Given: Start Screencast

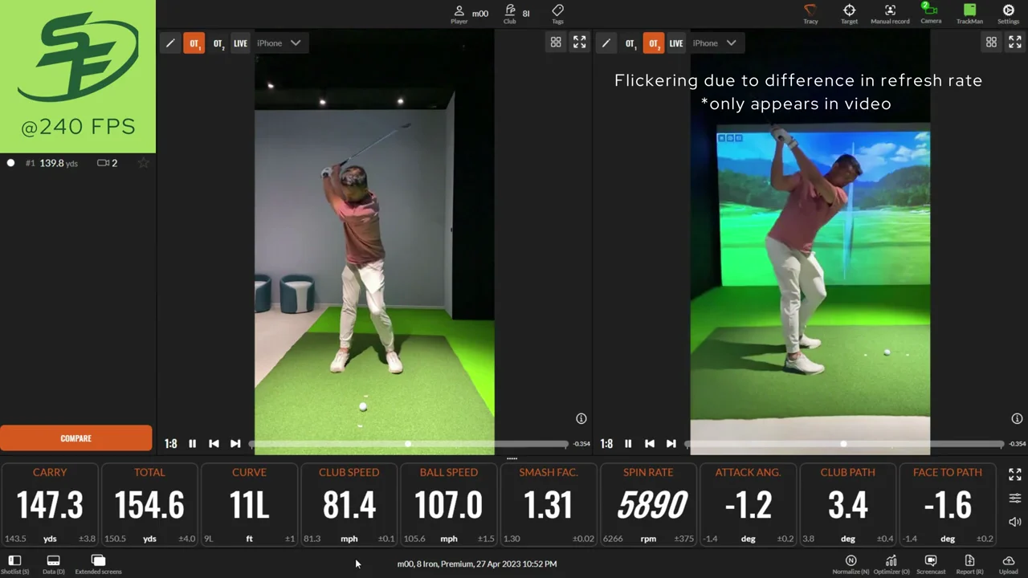Looking at the screenshot, I should tap(931, 564).
